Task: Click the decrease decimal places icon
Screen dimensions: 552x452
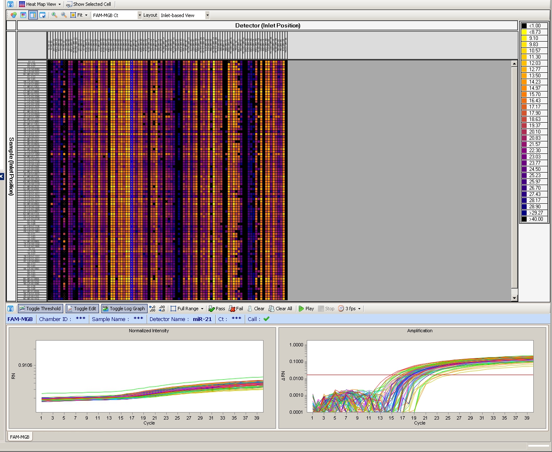Action: [162, 309]
